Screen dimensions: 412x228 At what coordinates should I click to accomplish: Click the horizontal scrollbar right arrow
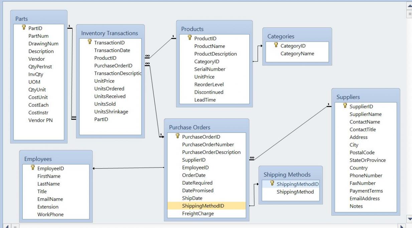pyautogui.click(x=403, y=226)
